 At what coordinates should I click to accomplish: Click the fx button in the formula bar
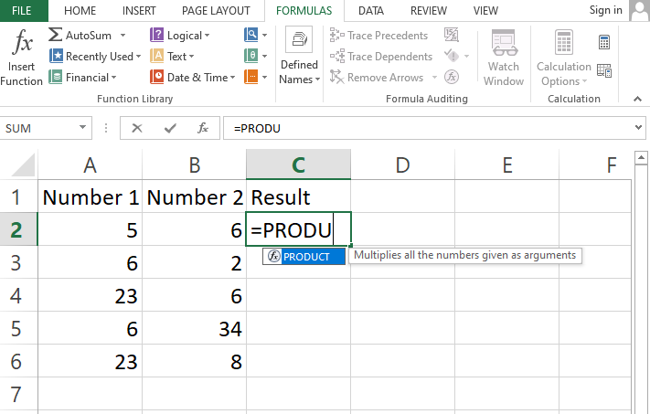point(203,129)
